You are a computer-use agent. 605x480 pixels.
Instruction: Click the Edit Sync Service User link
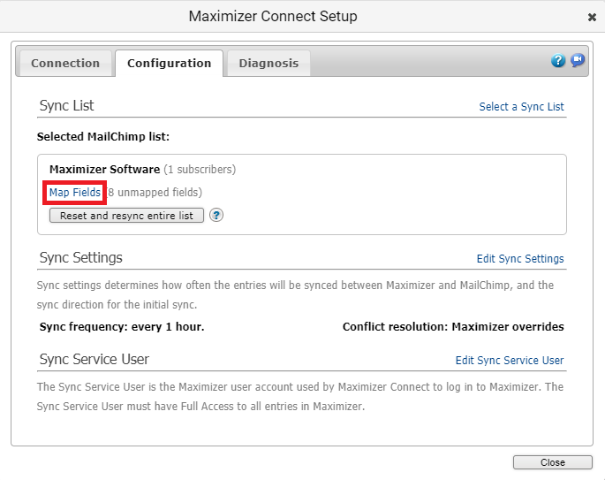coord(510,361)
